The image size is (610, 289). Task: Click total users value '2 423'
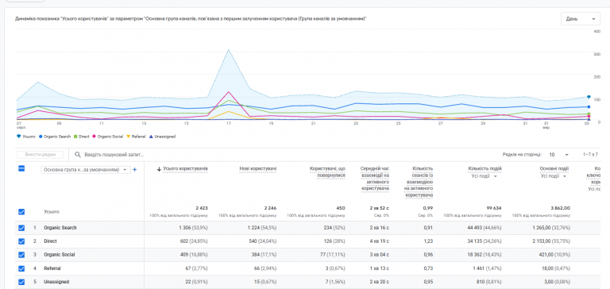click(202, 208)
